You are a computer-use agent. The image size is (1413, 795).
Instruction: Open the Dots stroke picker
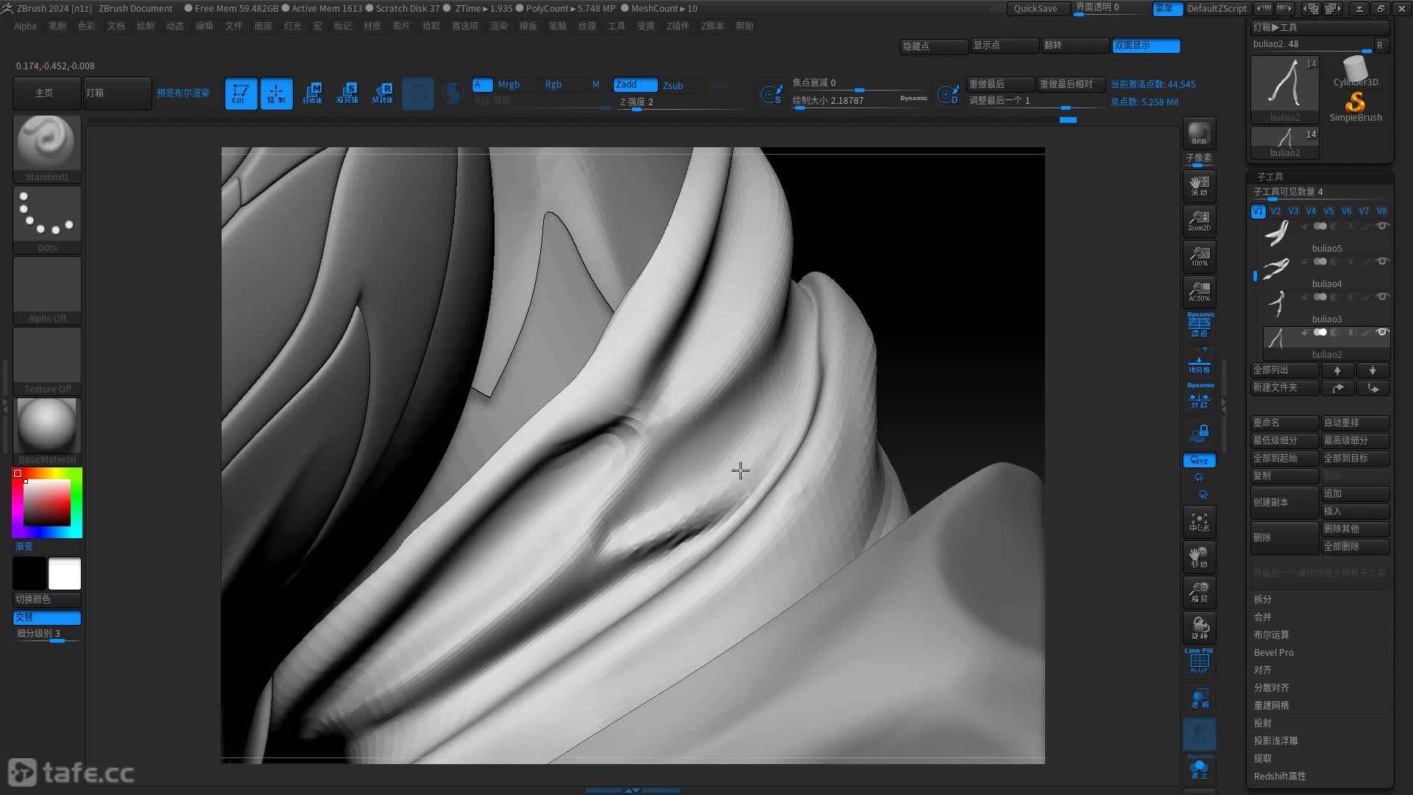click(x=47, y=219)
